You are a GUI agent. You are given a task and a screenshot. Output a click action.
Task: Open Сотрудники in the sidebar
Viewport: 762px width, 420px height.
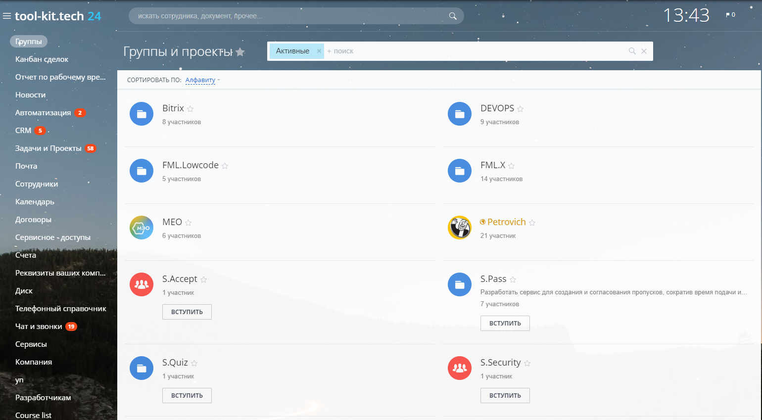37,184
